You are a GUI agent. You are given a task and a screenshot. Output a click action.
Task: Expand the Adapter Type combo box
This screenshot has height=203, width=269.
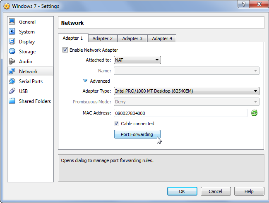[x=186, y=91]
